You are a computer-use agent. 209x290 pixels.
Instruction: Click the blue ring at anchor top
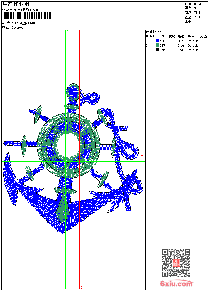click(x=73, y=91)
